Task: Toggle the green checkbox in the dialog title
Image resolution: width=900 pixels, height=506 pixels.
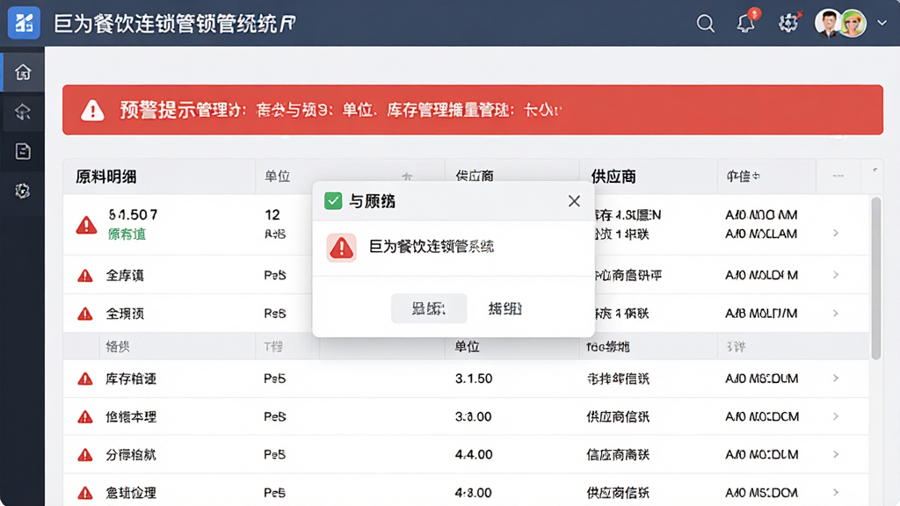Action: point(333,201)
